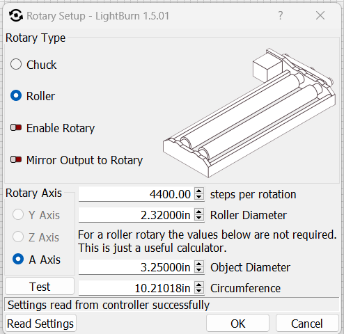Click the LightBurn rotary icon in title bar
This screenshot has height=334, width=344.
16,16
